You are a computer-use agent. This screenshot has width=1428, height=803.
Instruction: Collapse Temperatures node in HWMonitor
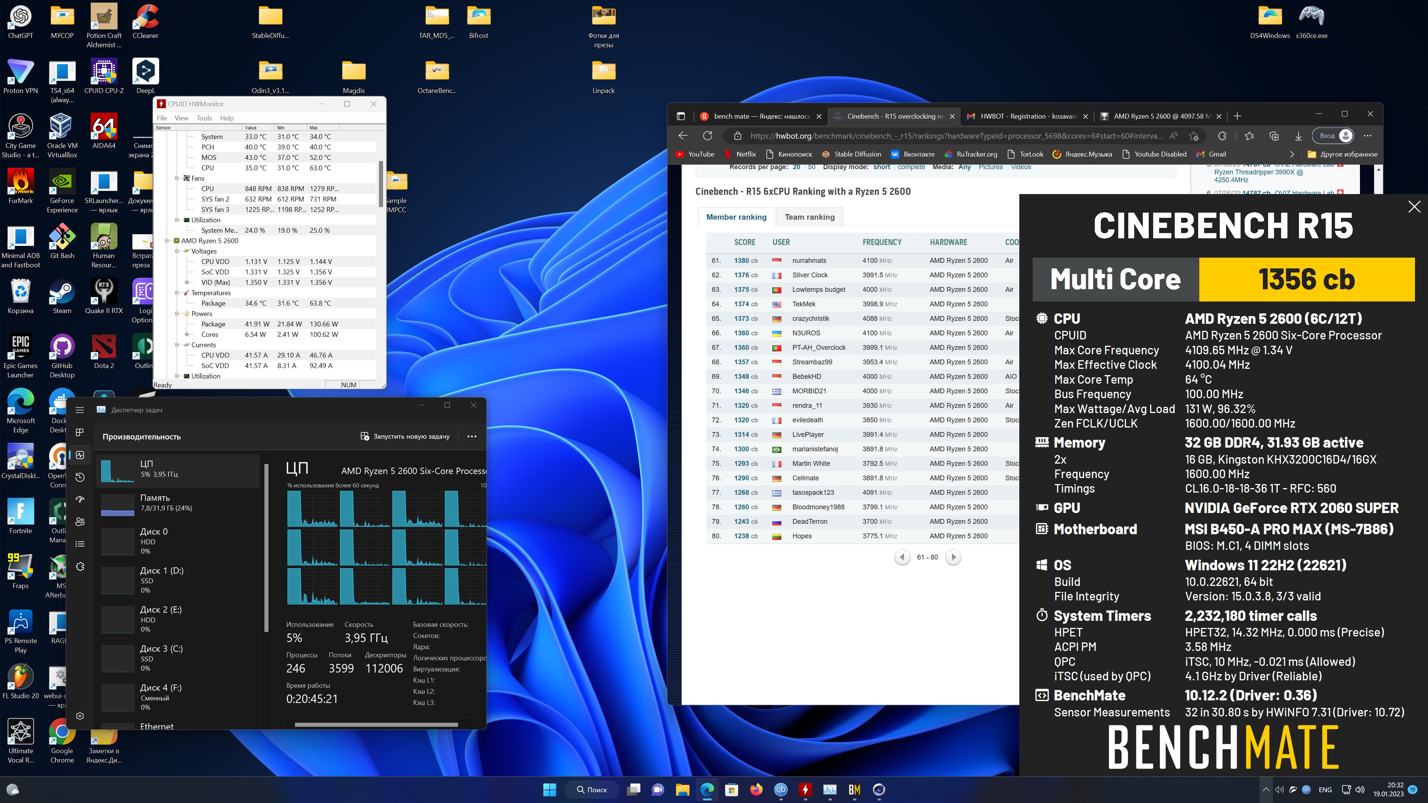tap(177, 293)
